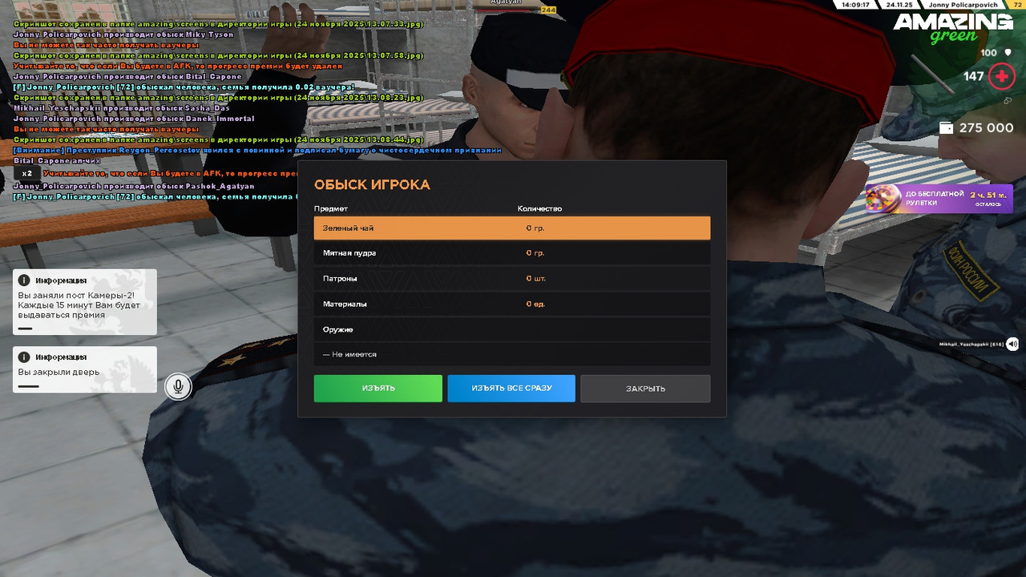1026x577 pixels.
Task: Click the 147 health value
Action: [x=974, y=77]
